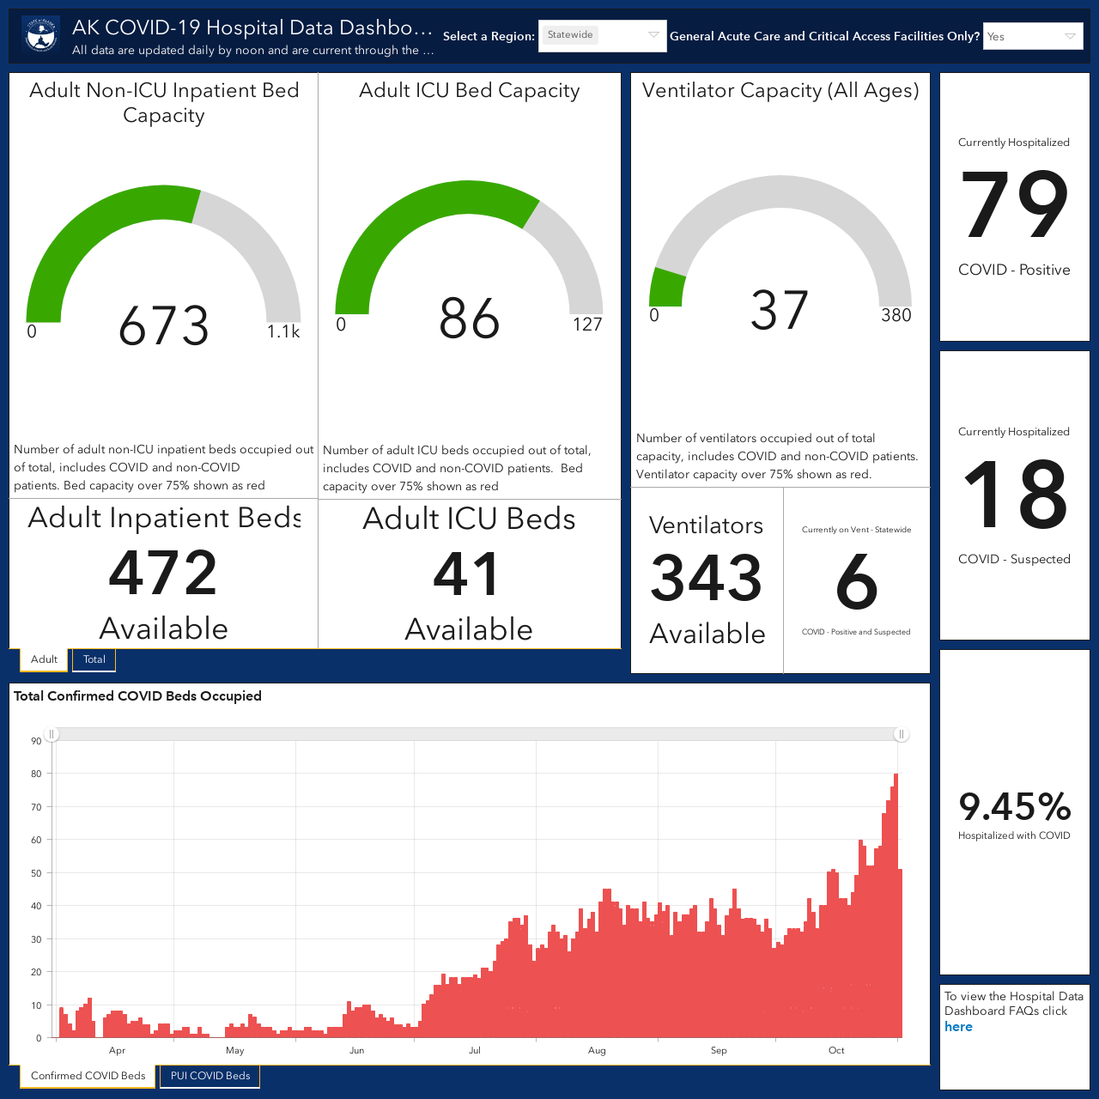This screenshot has width=1099, height=1099.
Task: Switch to the Adult tab
Action: point(44,659)
